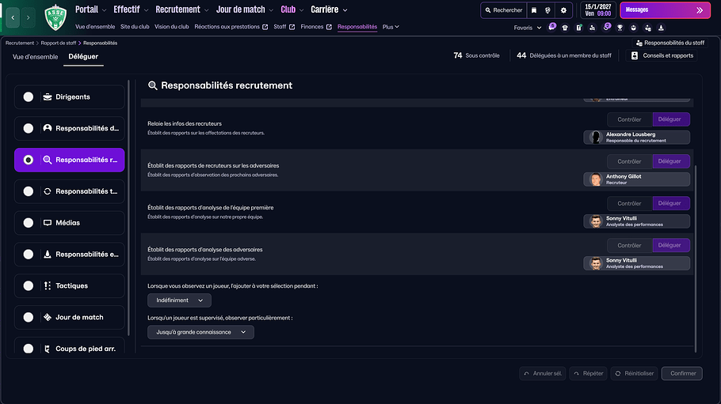Click the shirt shortcut icon in favourites bar
The width and height of the screenshot is (721, 404).
tap(565, 28)
